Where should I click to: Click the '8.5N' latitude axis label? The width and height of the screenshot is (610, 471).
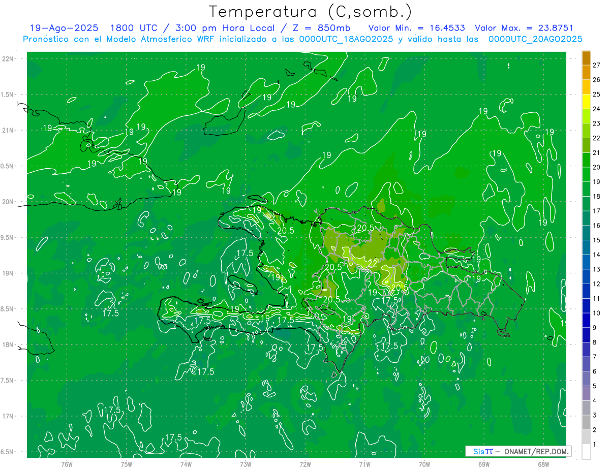(x=8, y=309)
